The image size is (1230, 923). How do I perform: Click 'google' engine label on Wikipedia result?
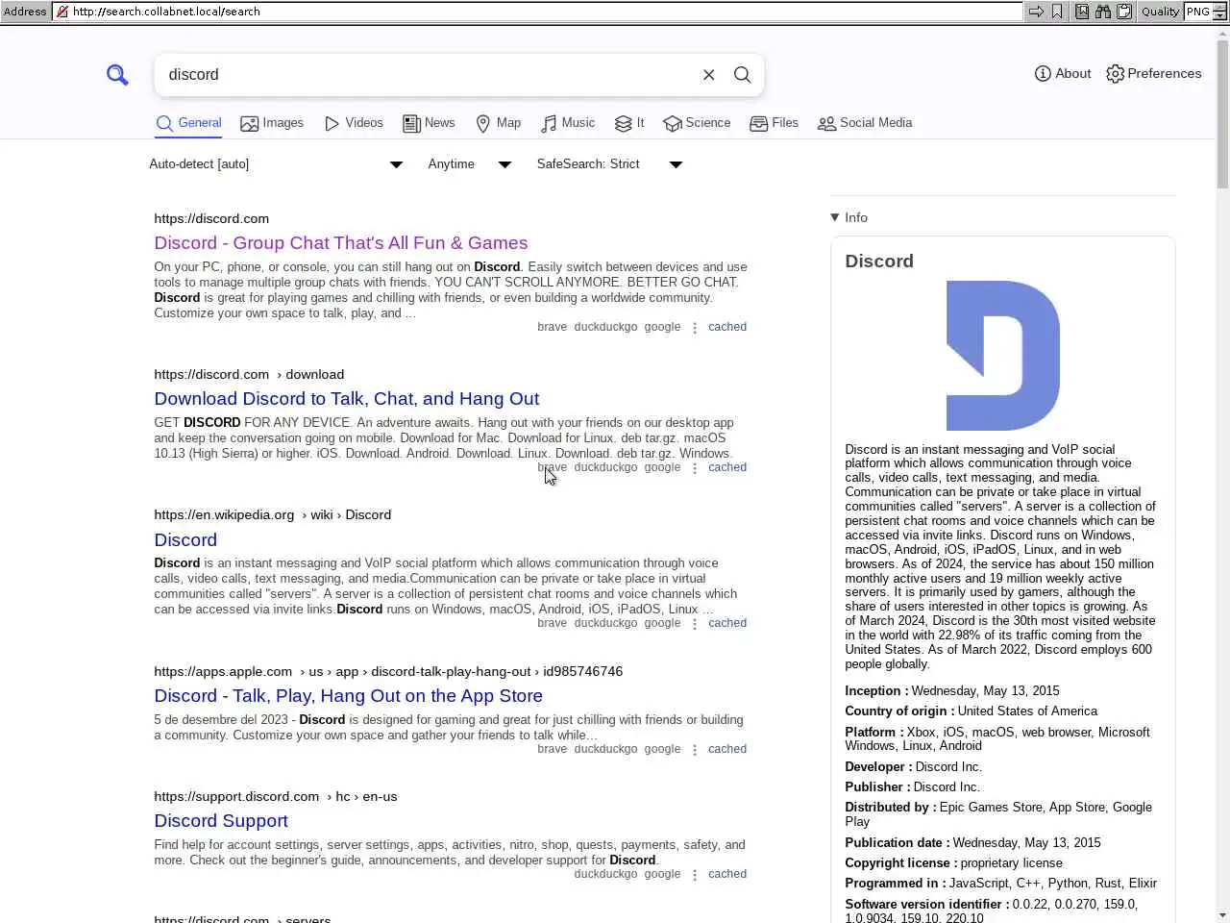662,623
